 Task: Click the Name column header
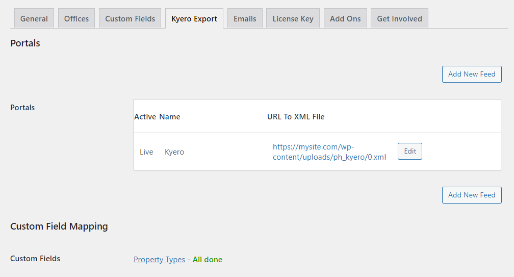coord(170,117)
